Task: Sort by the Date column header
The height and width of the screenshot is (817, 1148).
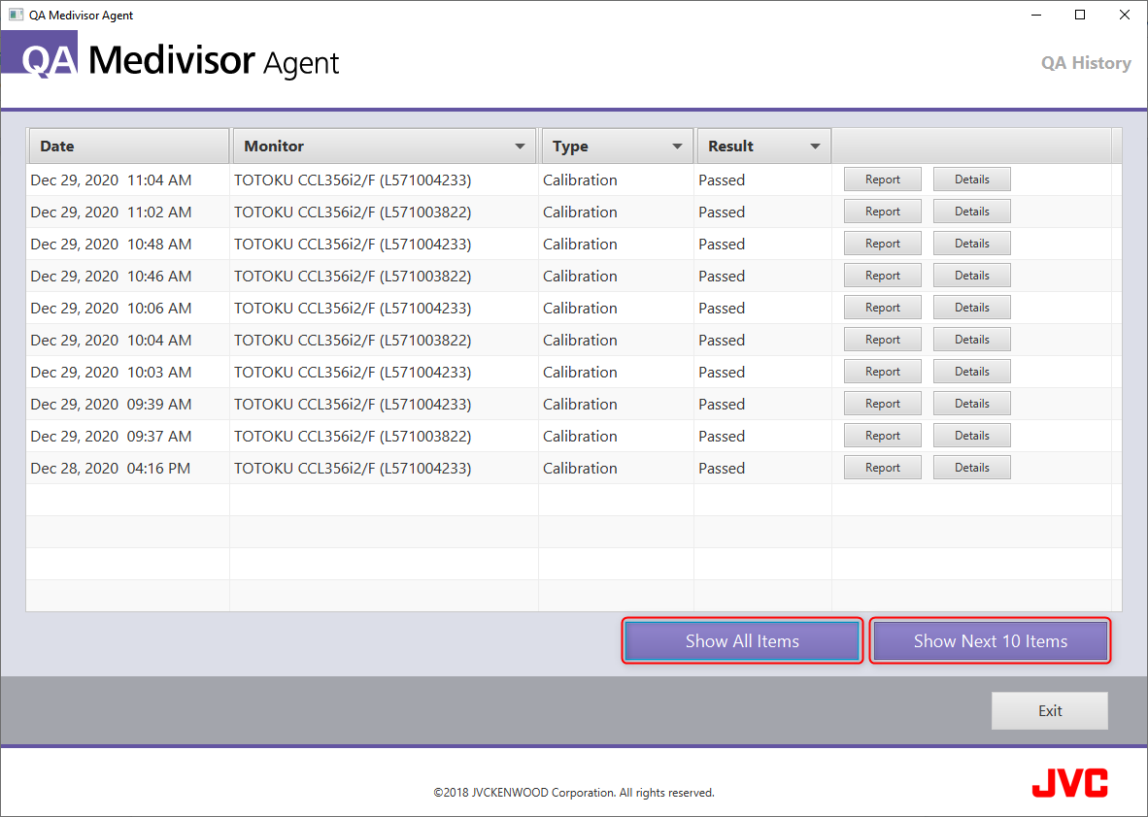Action: (129, 147)
